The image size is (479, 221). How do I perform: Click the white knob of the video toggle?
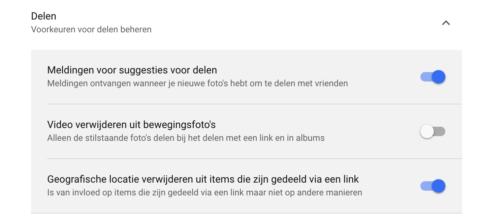[427, 131]
